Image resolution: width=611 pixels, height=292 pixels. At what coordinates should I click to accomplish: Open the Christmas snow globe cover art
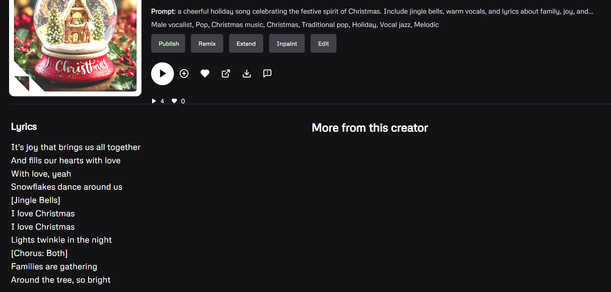click(75, 45)
